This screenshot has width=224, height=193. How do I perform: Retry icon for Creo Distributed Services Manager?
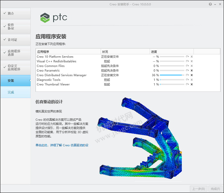(187, 75)
